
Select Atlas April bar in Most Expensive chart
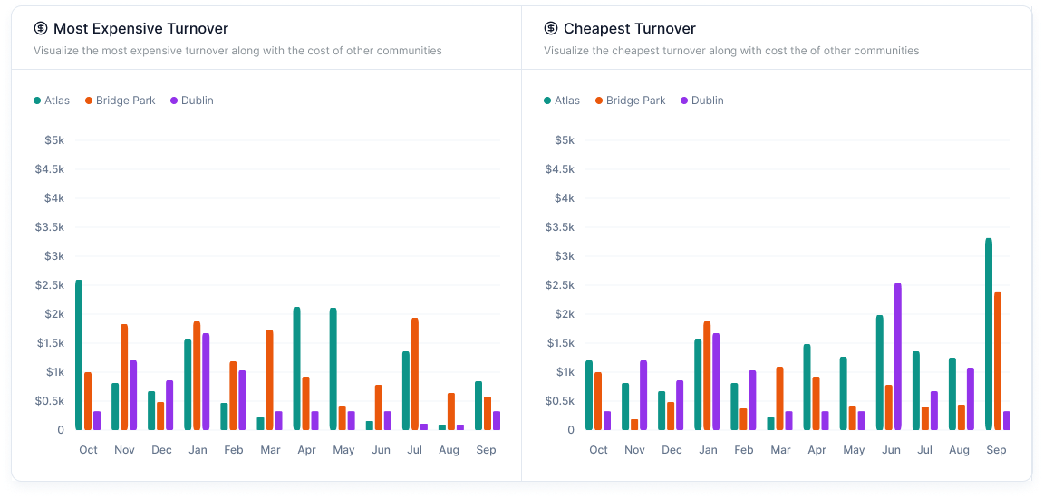[297, 369]
